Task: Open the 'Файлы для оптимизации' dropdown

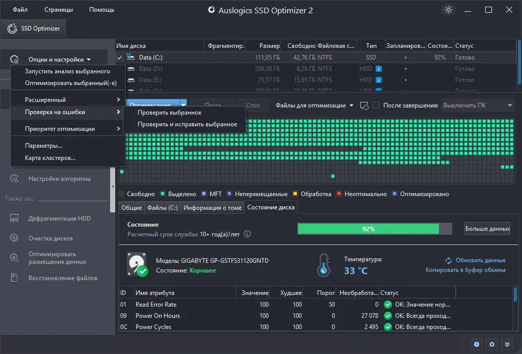Action: 314,105
